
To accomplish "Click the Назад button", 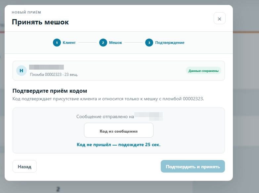I will pyautogui.click(x=24, y=166).
